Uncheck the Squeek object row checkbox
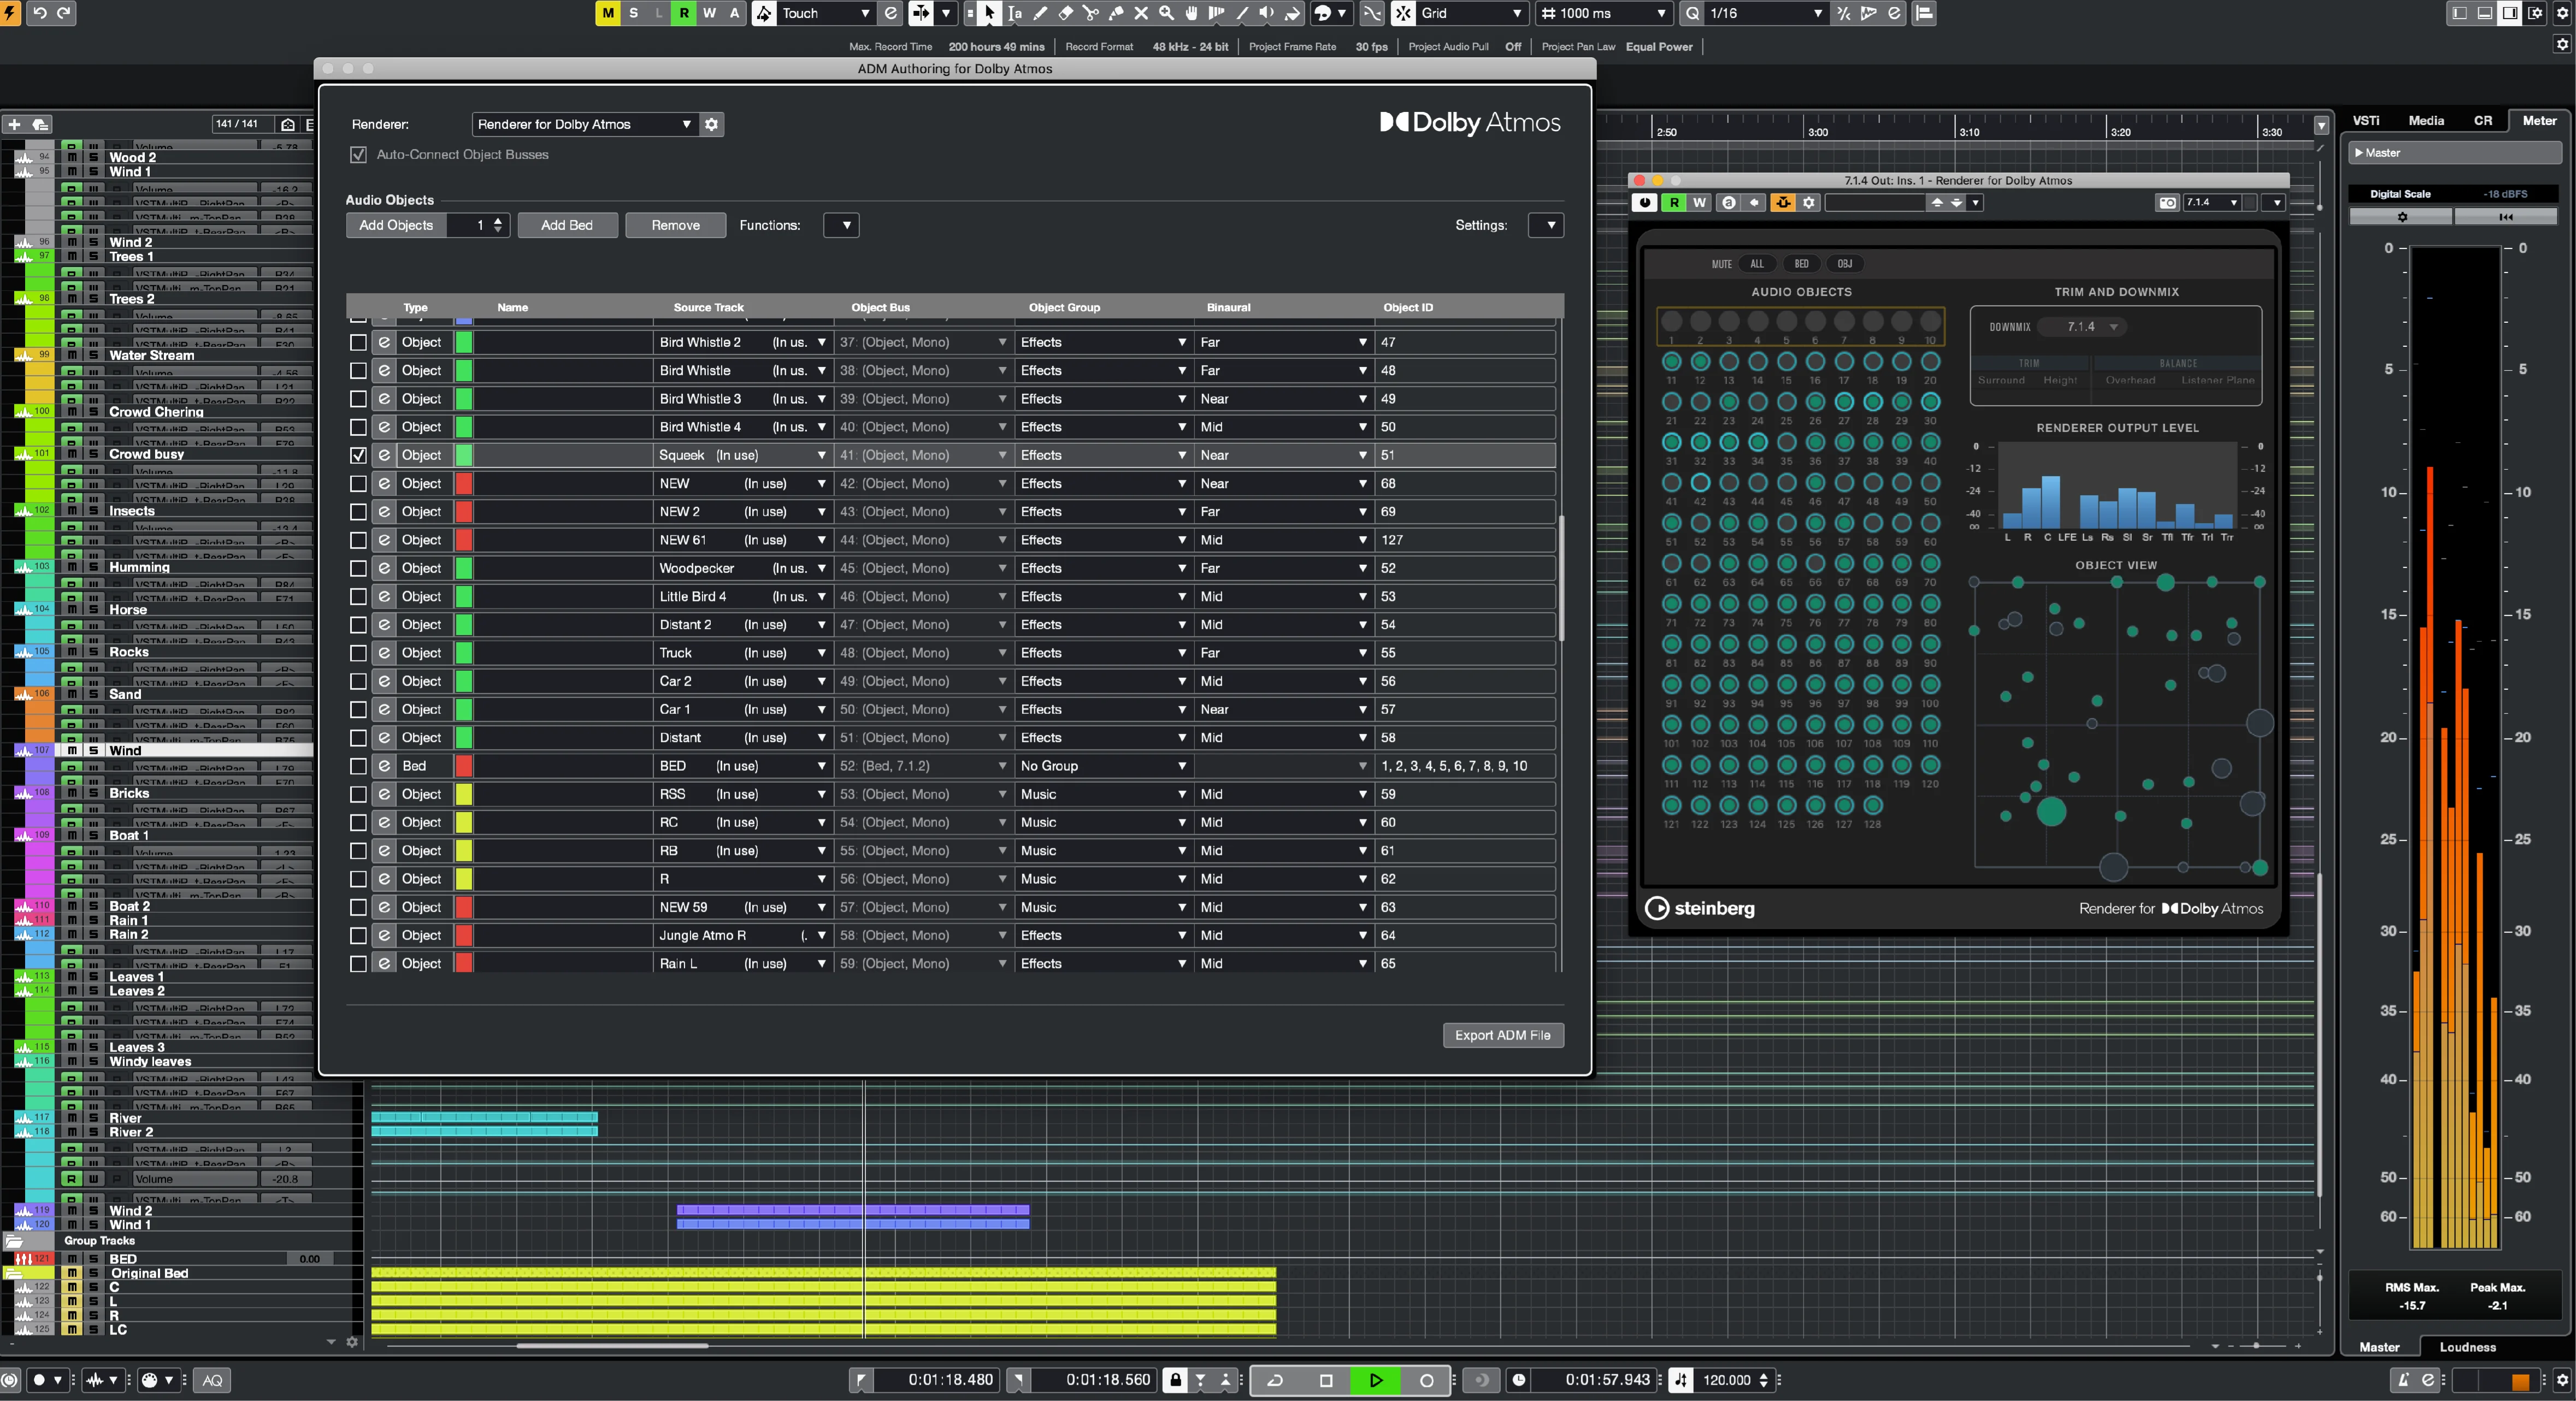2576x1401 pixels. coord(358,455)
